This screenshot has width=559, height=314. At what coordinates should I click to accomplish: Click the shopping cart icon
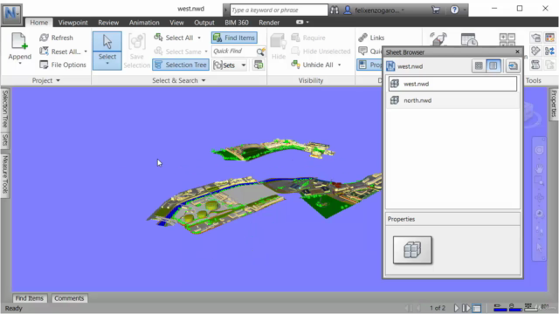436,10
